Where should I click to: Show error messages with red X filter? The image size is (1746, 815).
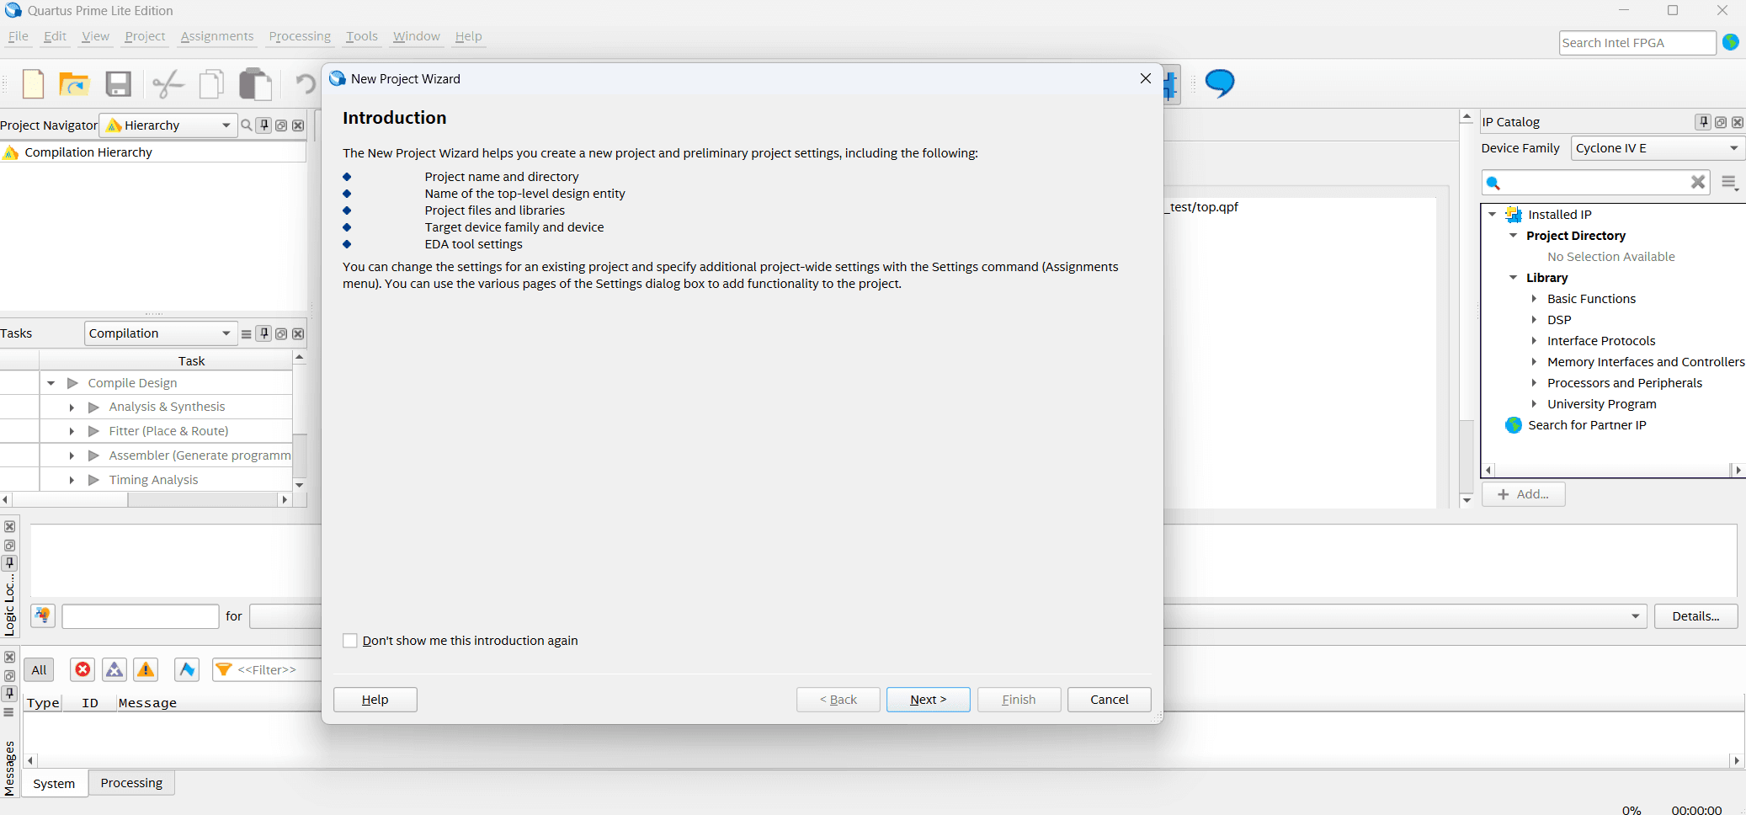pos(83,669)
